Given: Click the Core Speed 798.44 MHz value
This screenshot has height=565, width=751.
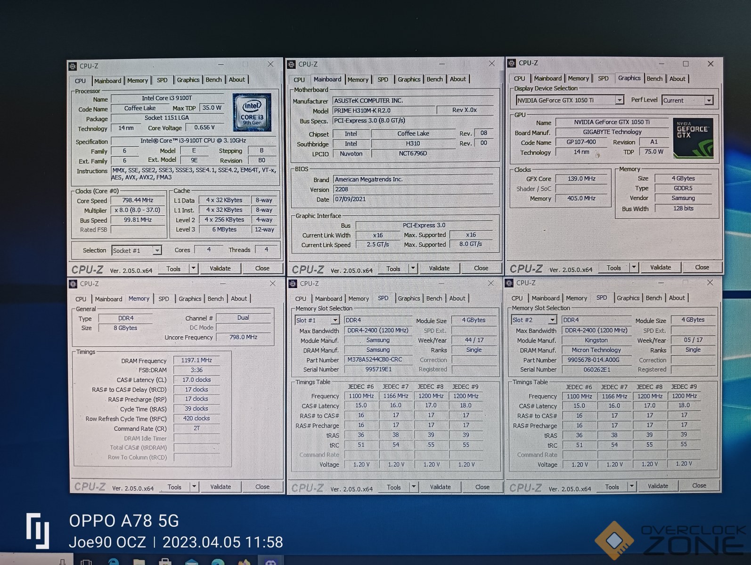Looking at the screenshot, I should (x=138, y=200).
